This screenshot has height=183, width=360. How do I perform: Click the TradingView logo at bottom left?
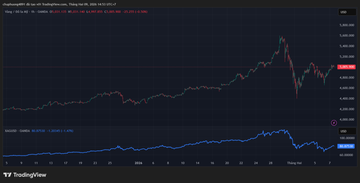[x=25, y=175]
